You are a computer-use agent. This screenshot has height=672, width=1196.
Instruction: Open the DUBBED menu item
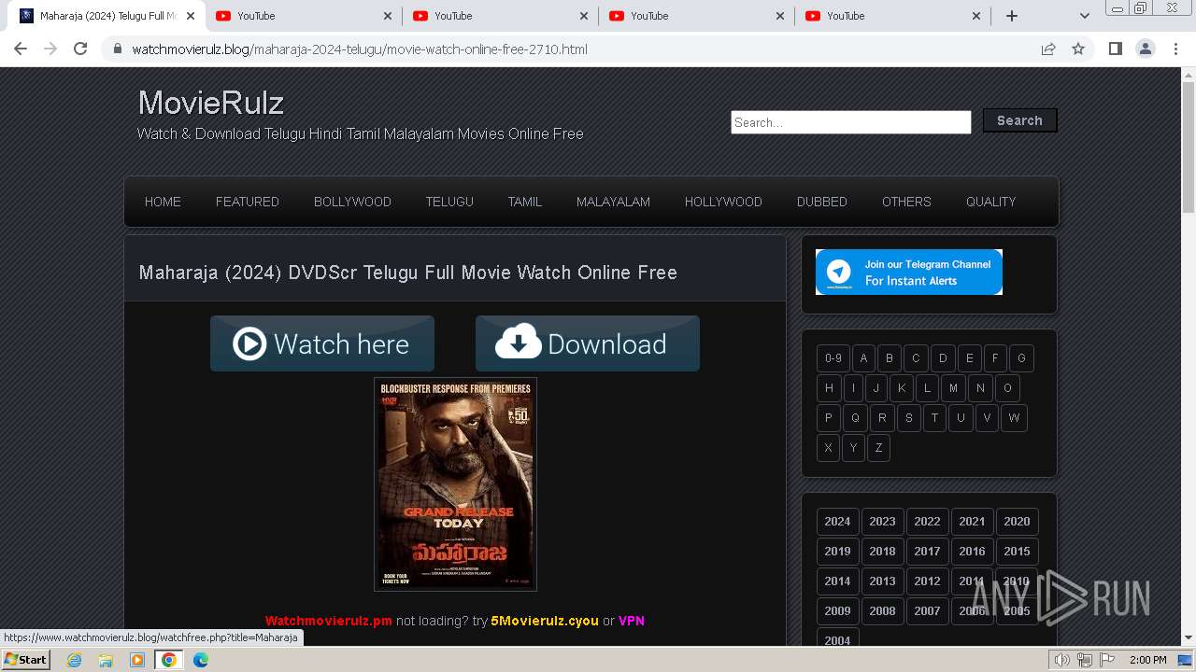(x=822, y=202)
